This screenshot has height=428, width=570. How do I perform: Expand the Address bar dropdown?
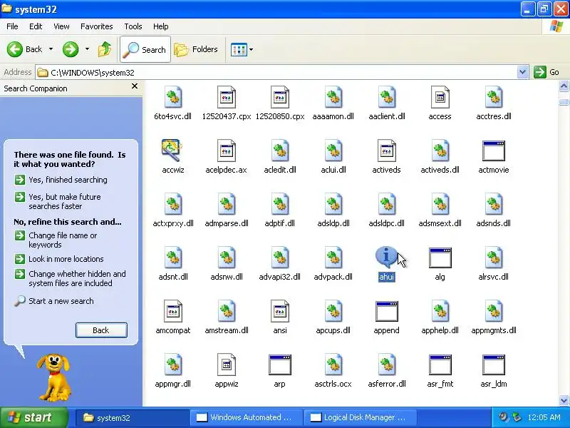522,72
